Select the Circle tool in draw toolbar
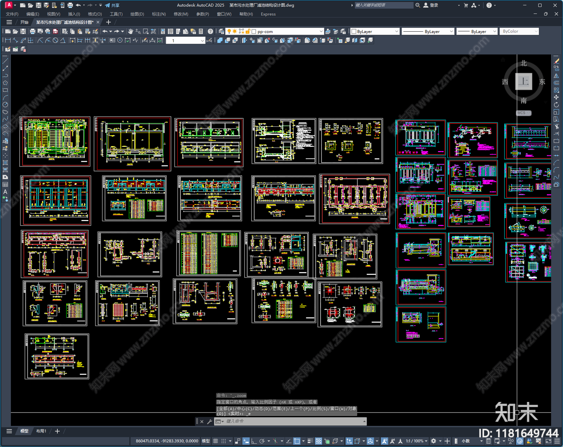The width and height of the screenshot is (563, 447). coord(5,105)
